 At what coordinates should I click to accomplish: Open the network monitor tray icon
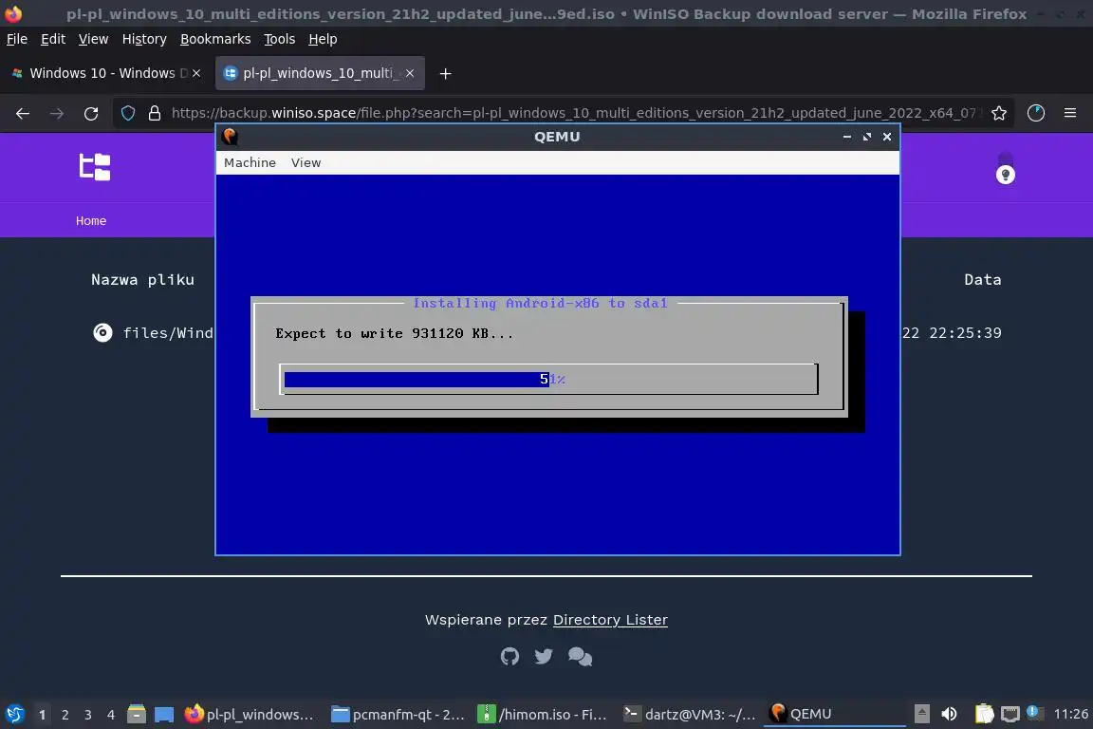pyautogui.click(x=1010, y=714)
